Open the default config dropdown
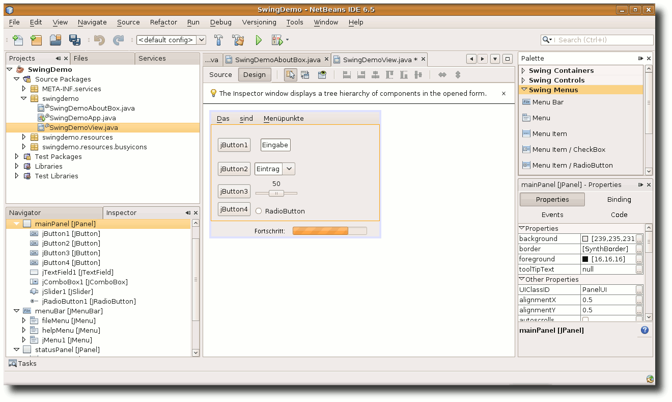This screenshot has width=672, height=402. tap(201, 40)
